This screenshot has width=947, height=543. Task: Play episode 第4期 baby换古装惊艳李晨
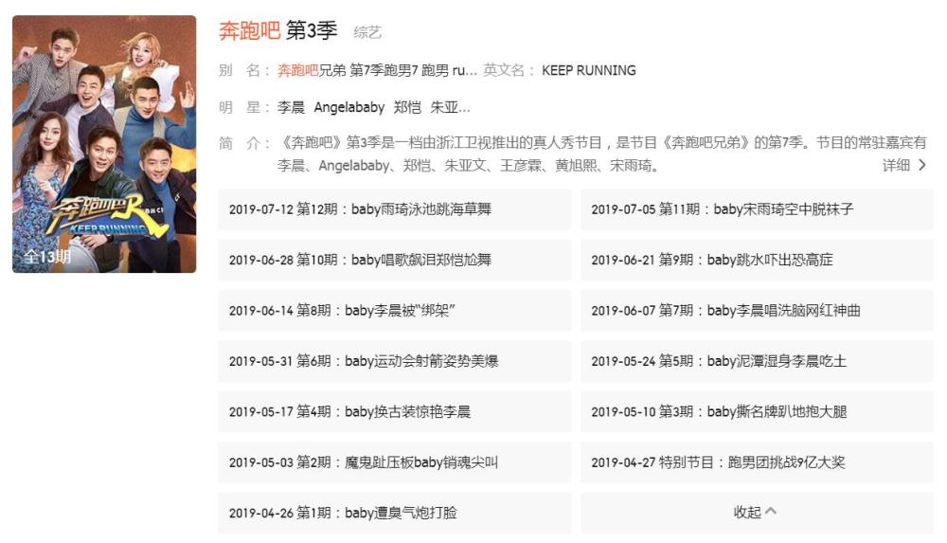(394, 412)
